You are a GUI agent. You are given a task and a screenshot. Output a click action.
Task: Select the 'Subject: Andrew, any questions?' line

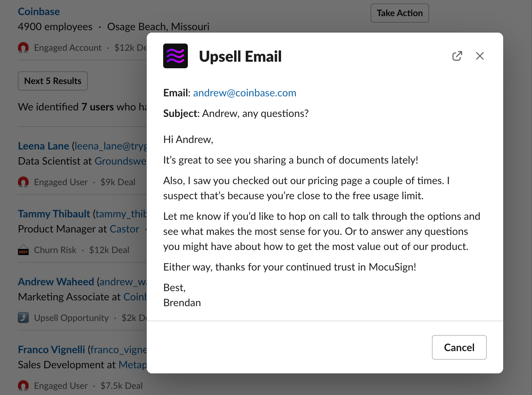[236, 113]
